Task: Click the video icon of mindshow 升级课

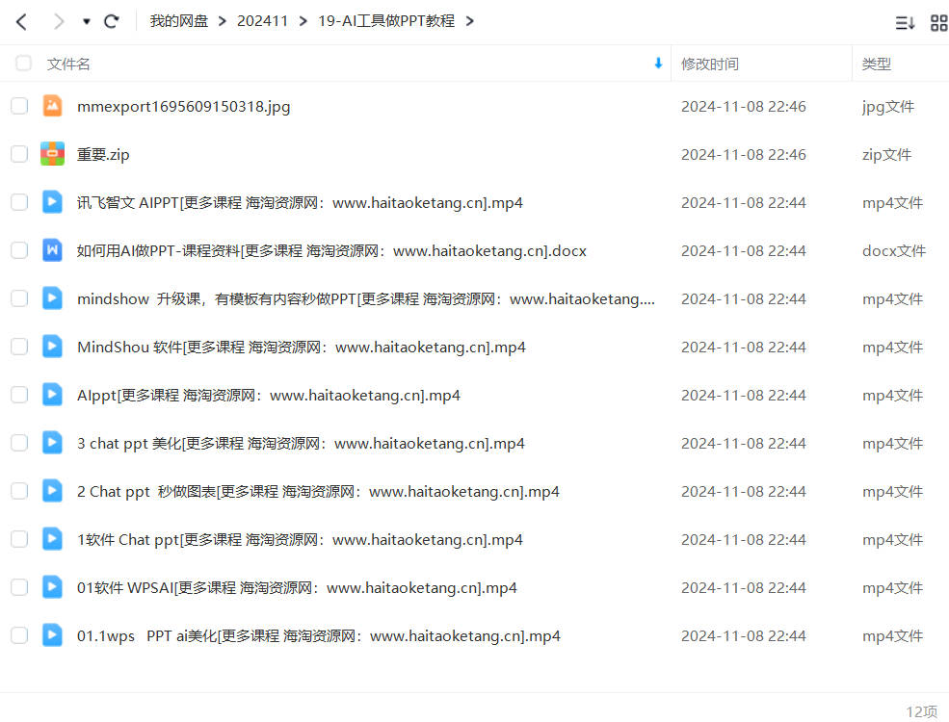Action: point(53,298)
